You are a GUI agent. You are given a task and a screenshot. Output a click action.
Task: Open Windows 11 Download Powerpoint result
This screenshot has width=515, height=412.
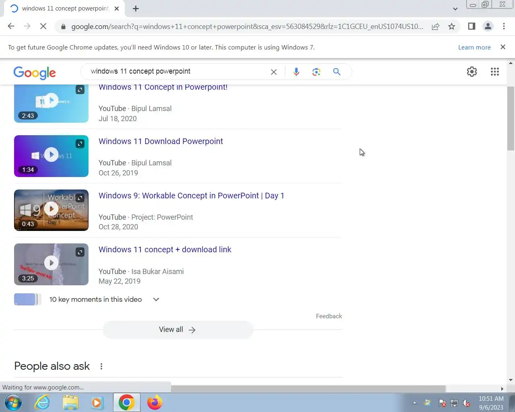point(161,141)
